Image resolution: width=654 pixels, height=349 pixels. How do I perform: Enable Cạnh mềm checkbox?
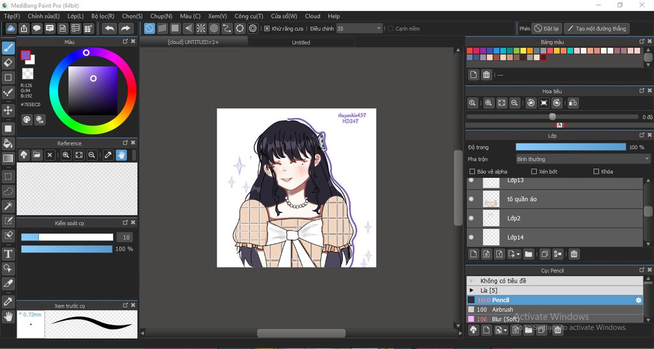[390, 29]
